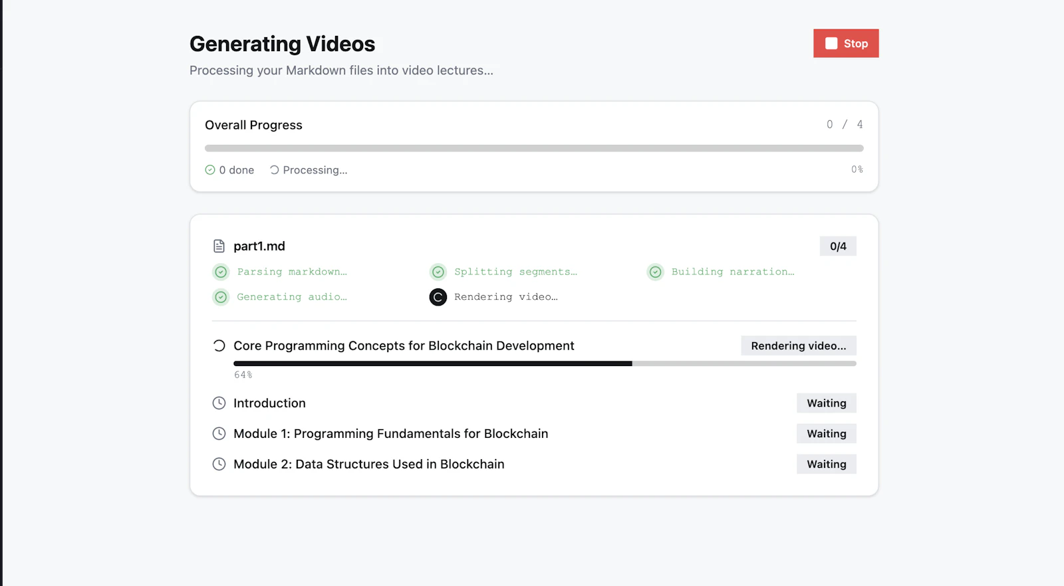
Task: Click the Building narration green checkmark icon
Action: coord(656,272)
